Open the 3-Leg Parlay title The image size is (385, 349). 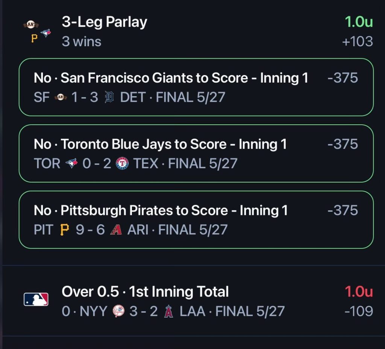click(x=105, y=22)
